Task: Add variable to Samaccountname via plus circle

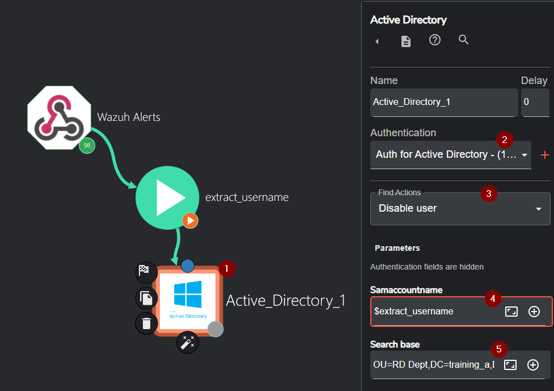Action: (x=534, y=312)
